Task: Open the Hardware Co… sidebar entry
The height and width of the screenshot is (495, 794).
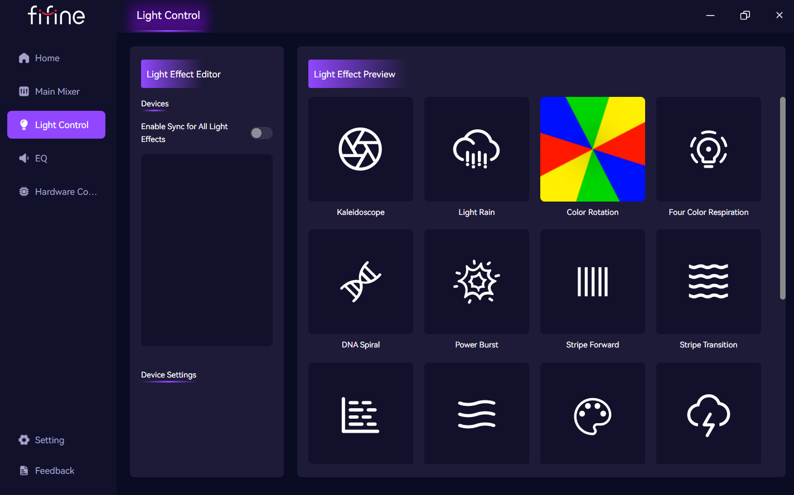Action: pos(56,192)
